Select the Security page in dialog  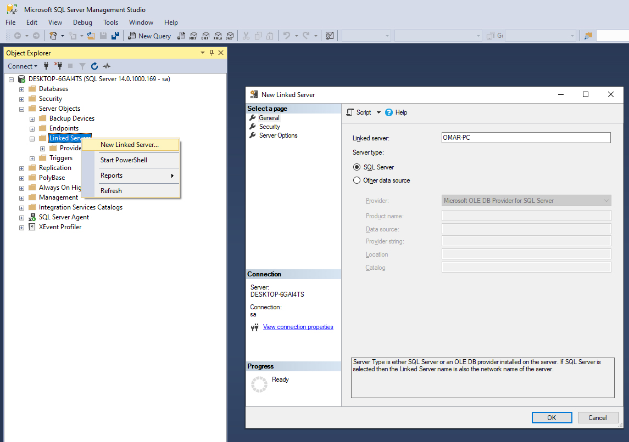point(269,127)
